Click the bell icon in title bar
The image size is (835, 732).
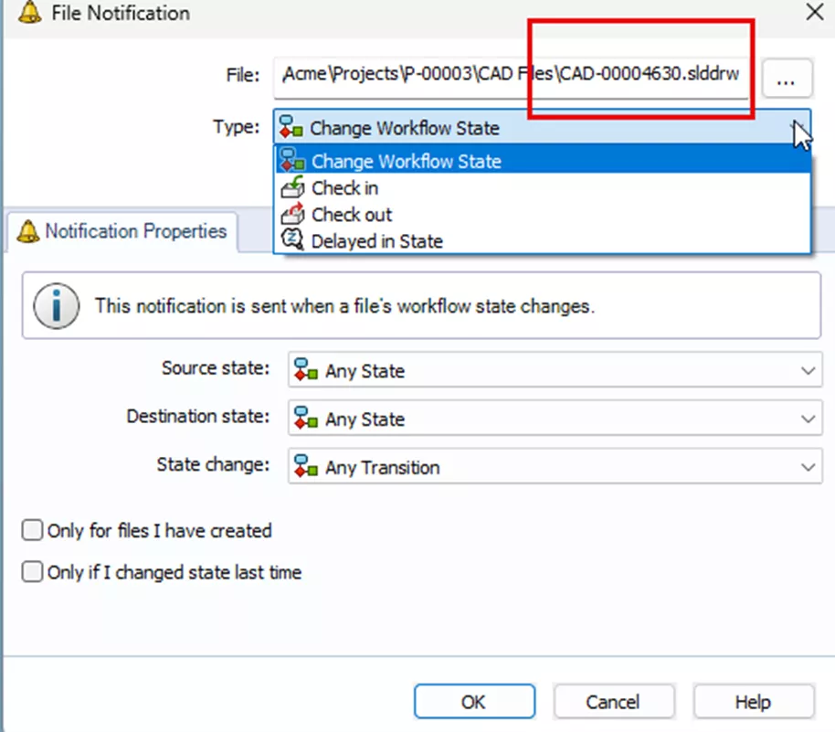pos(29,12)
